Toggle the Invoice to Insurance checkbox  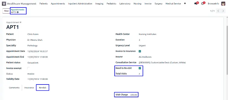(140, 51)
